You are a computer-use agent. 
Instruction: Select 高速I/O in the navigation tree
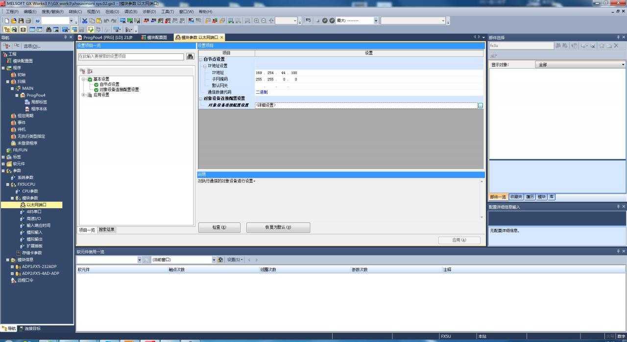[x=34, y=219]
